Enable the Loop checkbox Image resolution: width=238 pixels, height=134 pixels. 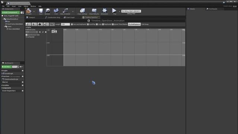pyautogui.click(x=97, y=24)
